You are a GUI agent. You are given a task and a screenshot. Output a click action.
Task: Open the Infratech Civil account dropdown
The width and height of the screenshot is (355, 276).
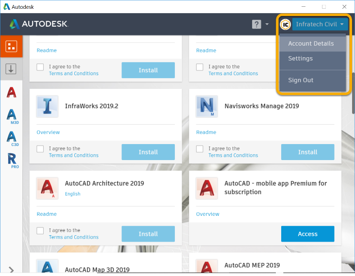pos(320,24)
